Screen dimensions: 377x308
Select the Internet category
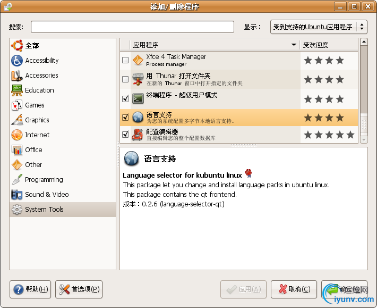63,135
